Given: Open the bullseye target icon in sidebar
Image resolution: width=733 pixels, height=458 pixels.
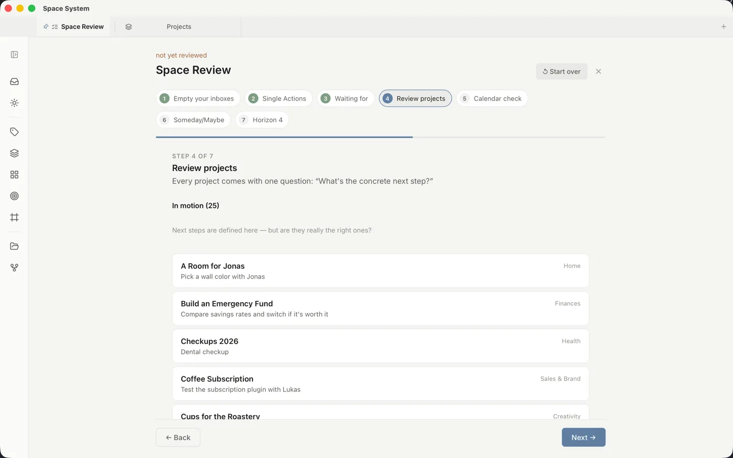Looking at the screenshot, I should [14, 196].
